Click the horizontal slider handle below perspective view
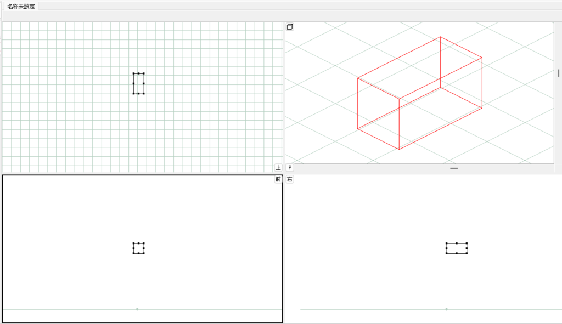 (x=454, y=168)
